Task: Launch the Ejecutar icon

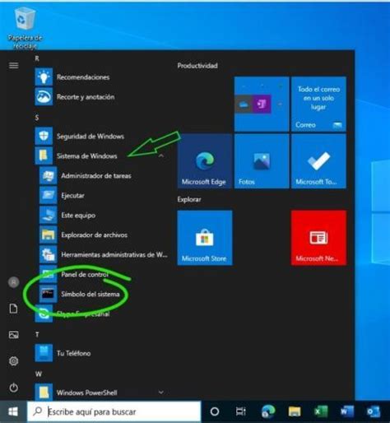Action: [48, 195]
